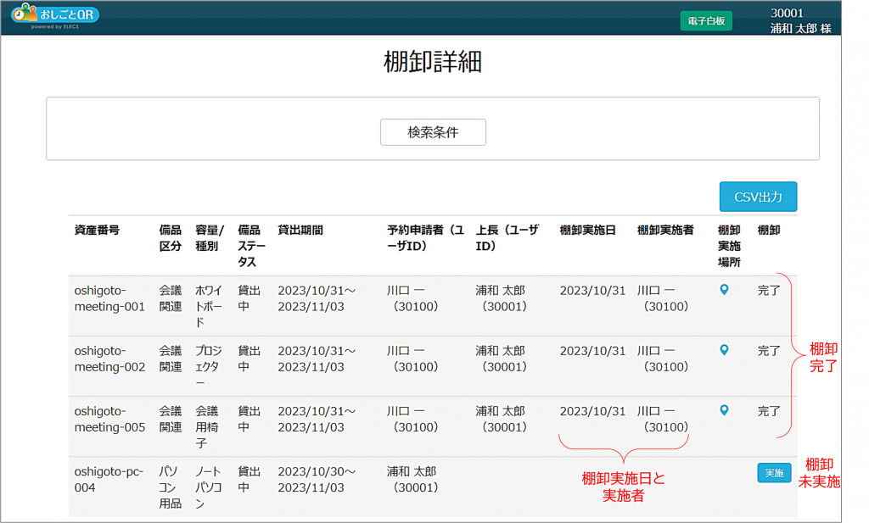Click applicant 浦和 太郎（30001） in oshigoto-pc-004 row
This screenshot has width=869, height=523.
413,479
